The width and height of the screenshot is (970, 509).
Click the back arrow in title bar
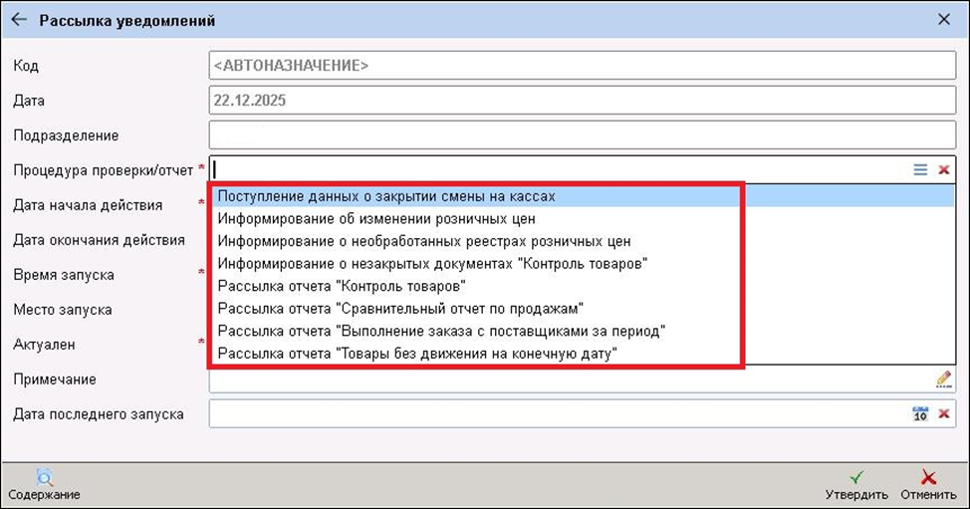tap(18, 20)
